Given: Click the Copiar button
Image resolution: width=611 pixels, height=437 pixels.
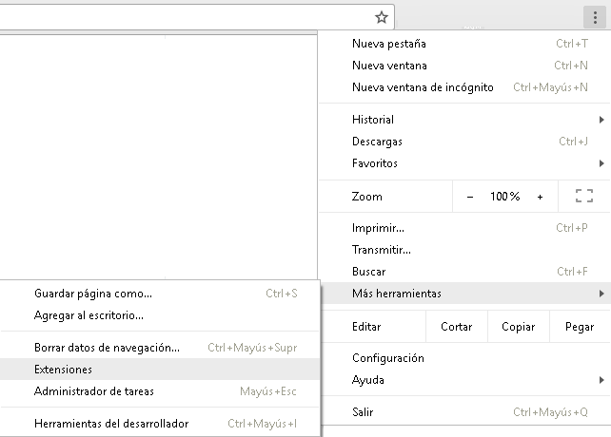Looking at the screenshot, I should 518,327.
